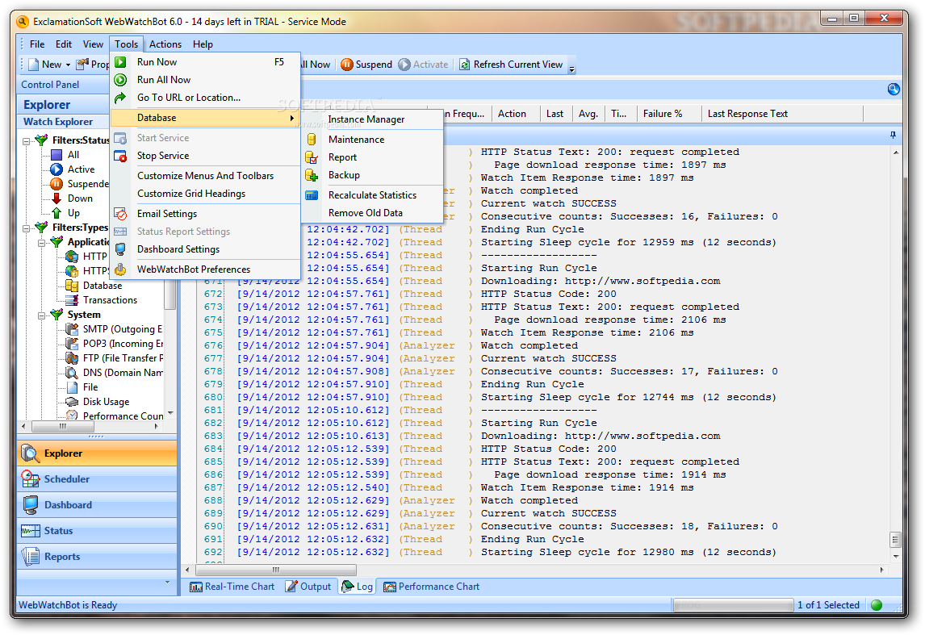The width and height of the screenshot is (925, 635).
Task: Open the Actions menu
Action: [x=165, y=44]
